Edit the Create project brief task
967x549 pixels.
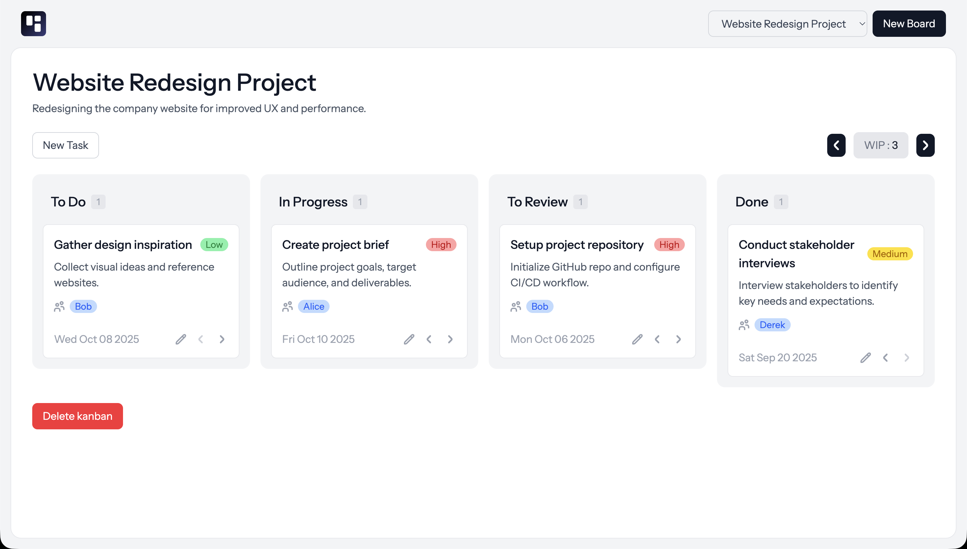pos(409,339)
